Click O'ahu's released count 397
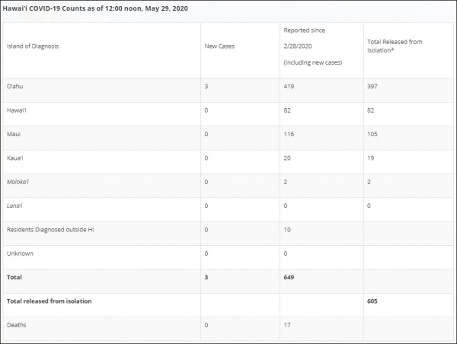Image resolution: width=457 pixels, height=344 pixels. click(372, 86)
